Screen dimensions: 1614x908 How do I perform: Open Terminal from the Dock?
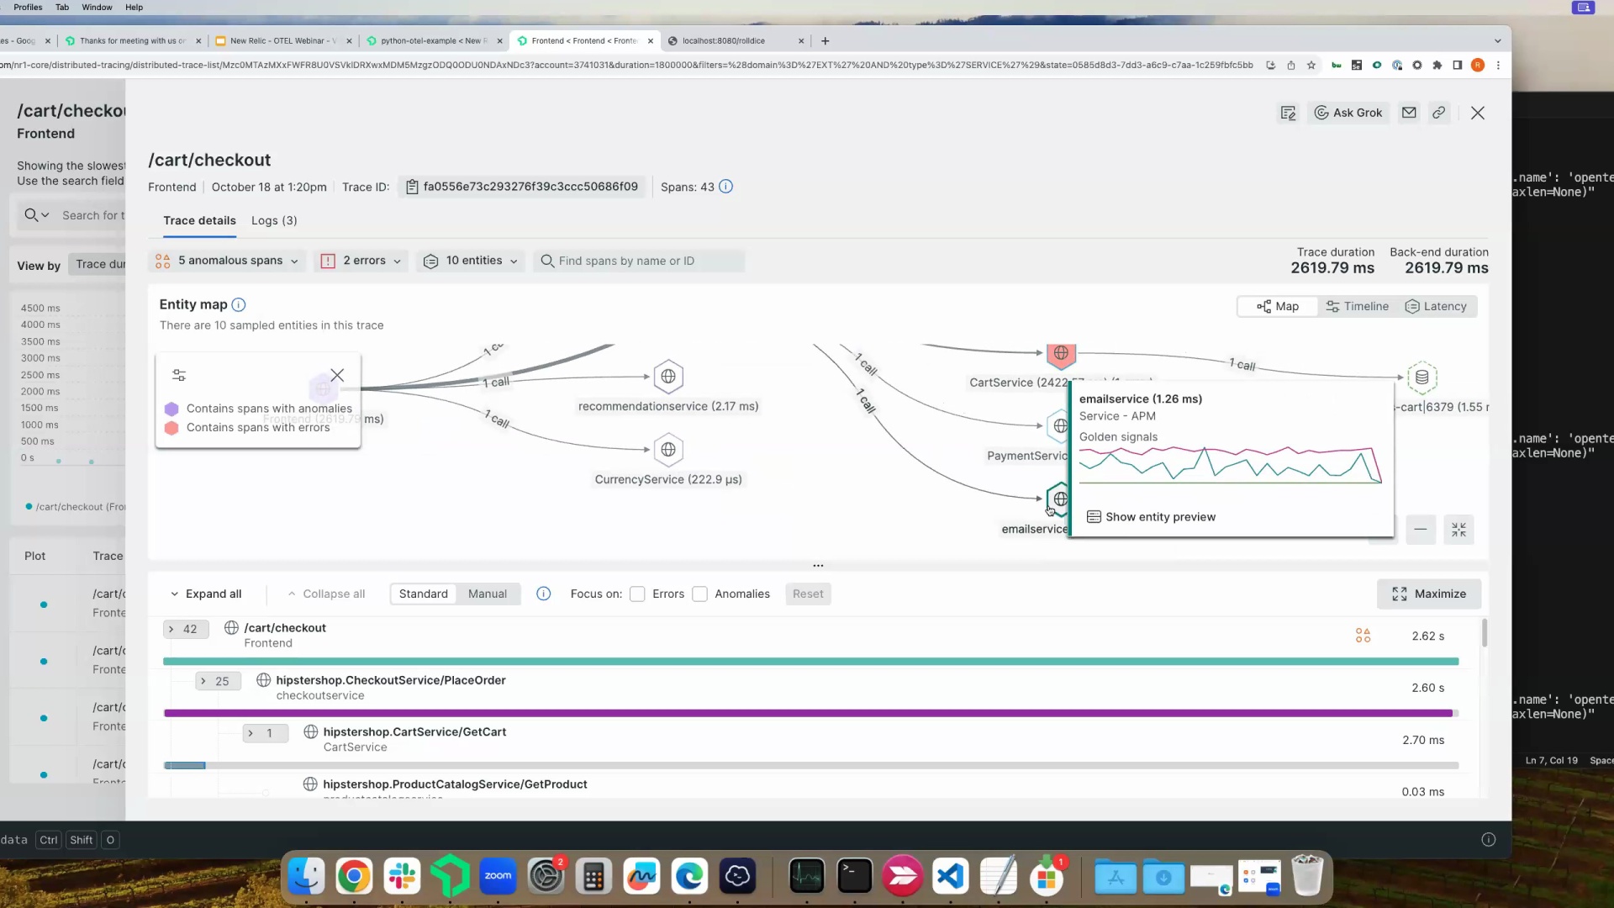click(855, 877)
